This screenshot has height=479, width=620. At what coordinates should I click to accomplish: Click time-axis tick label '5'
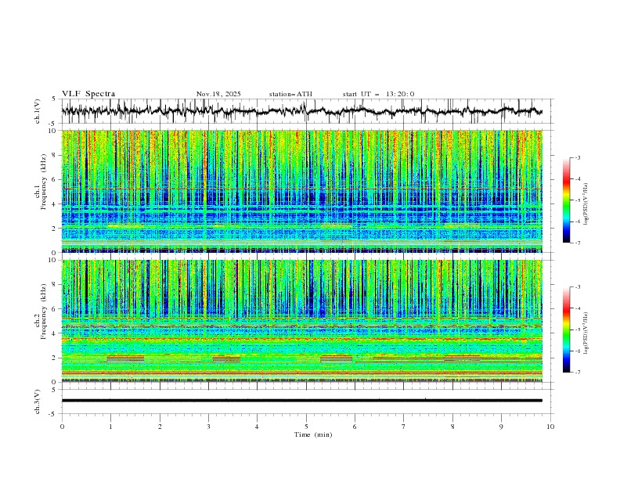click(306, 427)
